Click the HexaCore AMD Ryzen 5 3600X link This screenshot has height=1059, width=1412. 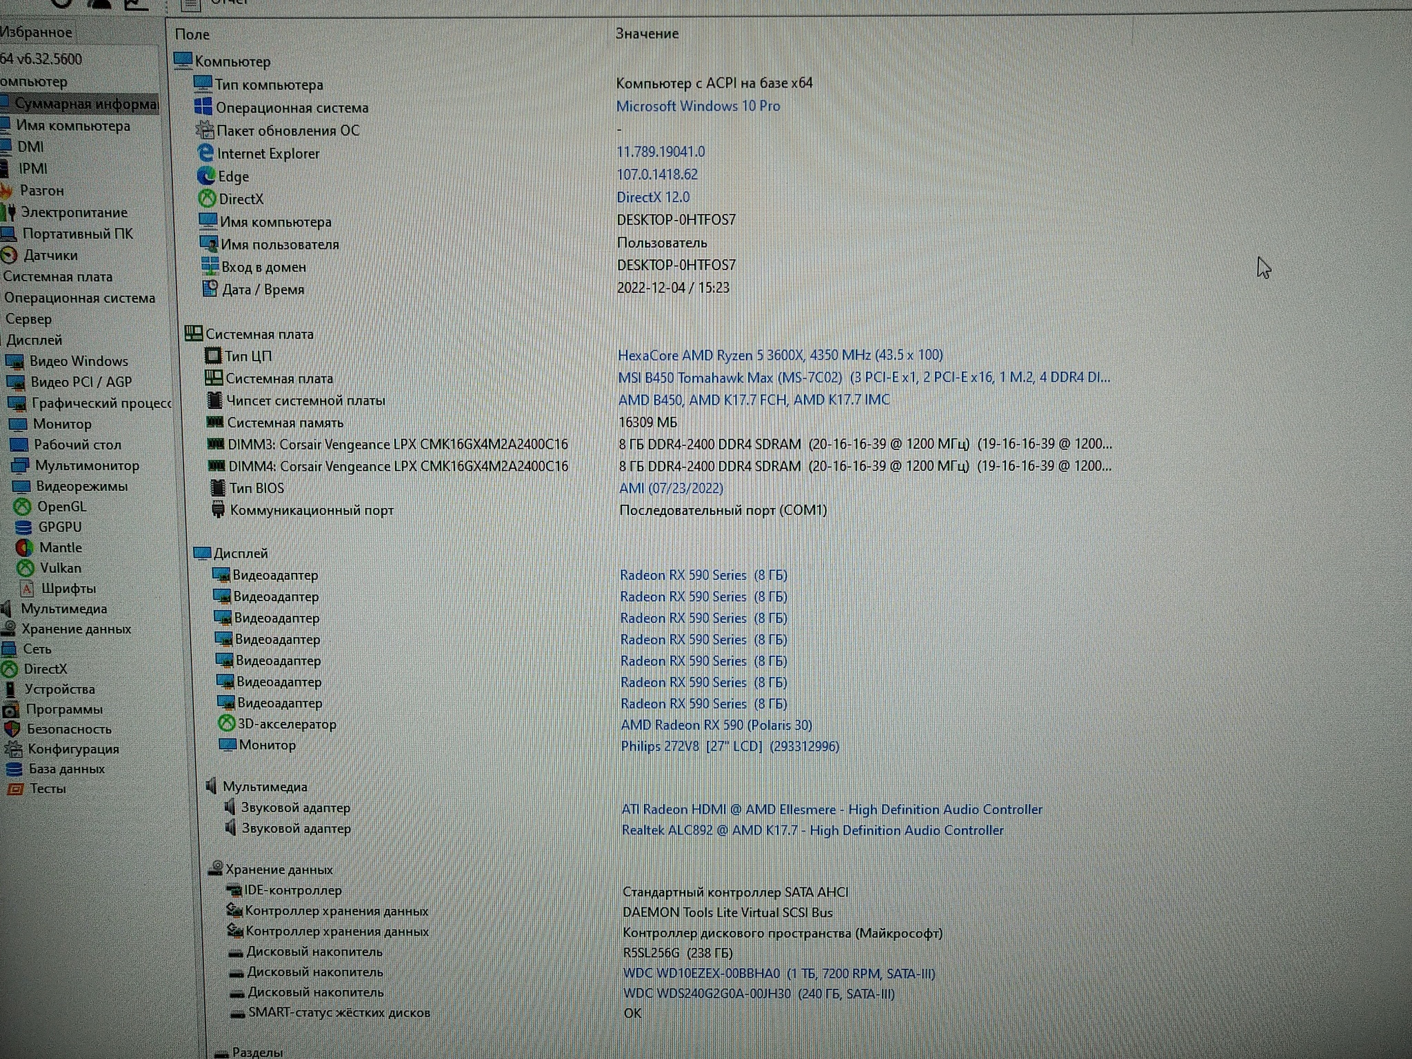(x=780, y=355)
